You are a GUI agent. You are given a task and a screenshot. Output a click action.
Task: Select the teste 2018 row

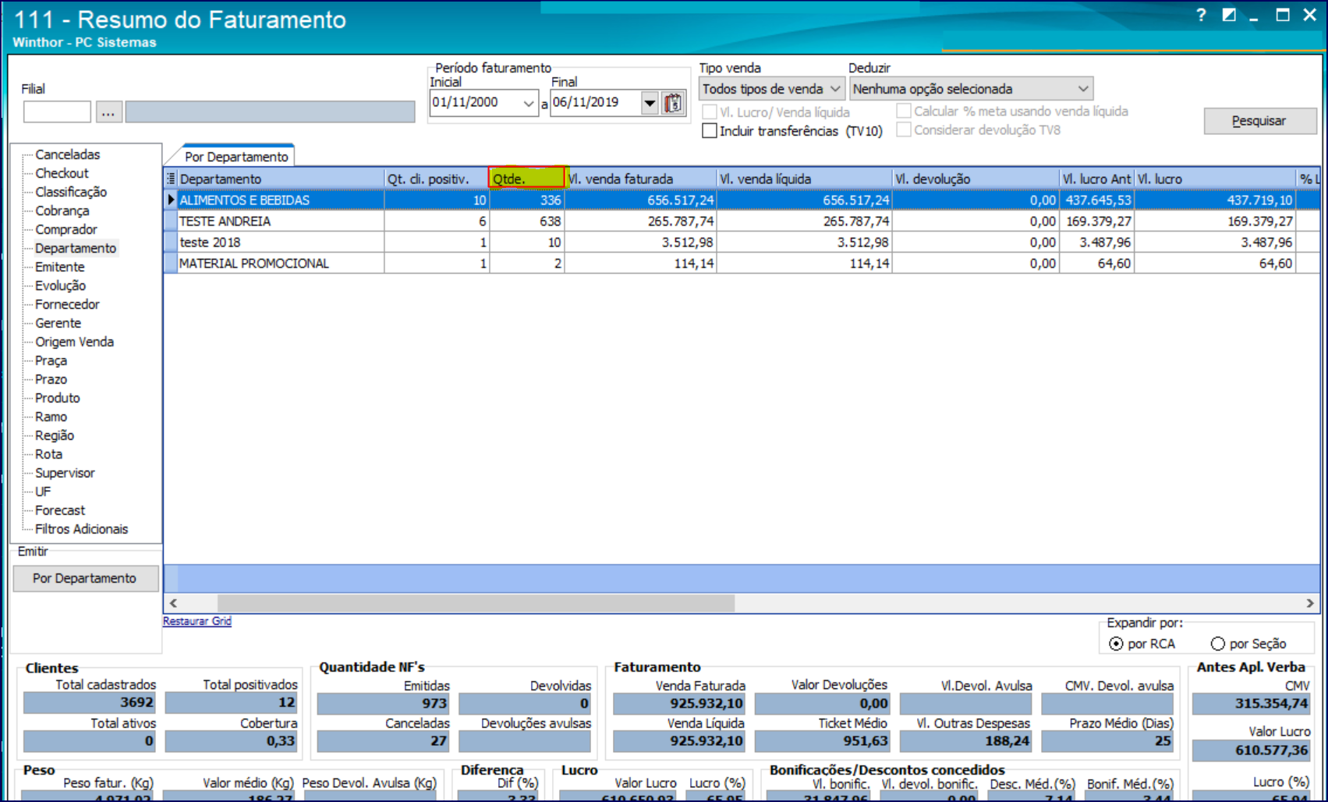pos(741,243)
